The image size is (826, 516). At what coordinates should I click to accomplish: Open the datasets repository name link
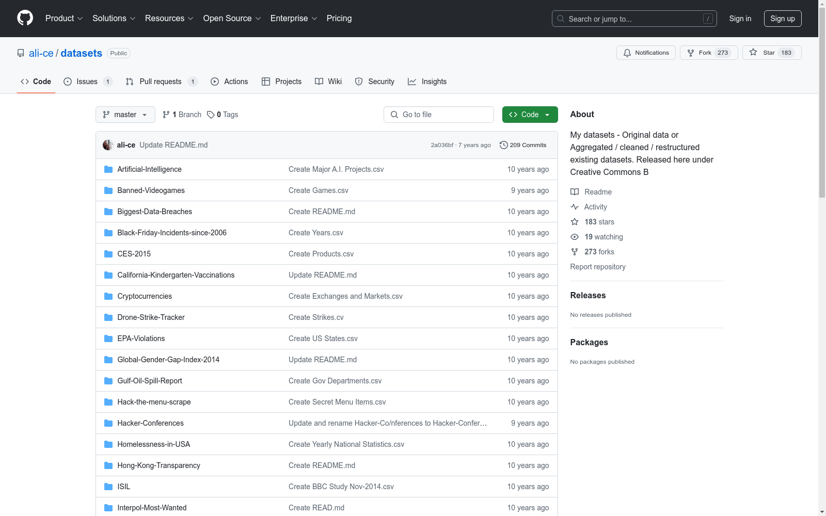pos(82,53)
